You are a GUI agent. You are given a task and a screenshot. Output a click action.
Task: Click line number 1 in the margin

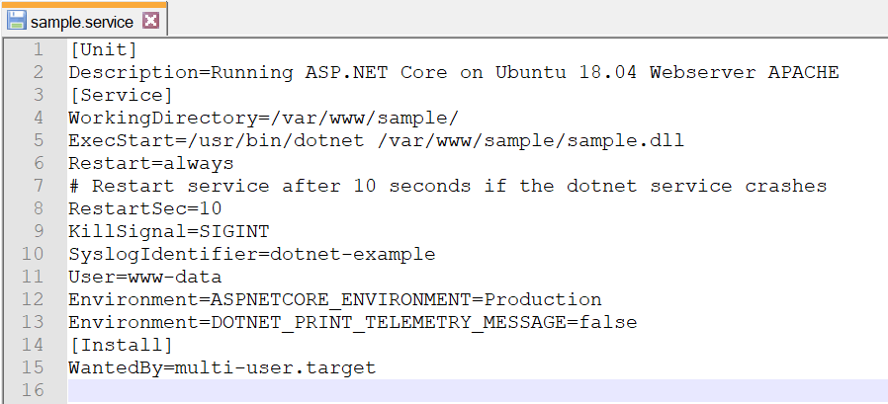tap(38, 49)
